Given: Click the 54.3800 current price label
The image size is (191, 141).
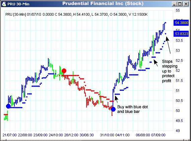Looking at the screenshot, I should pyautogui.click(x=181, y=23).
